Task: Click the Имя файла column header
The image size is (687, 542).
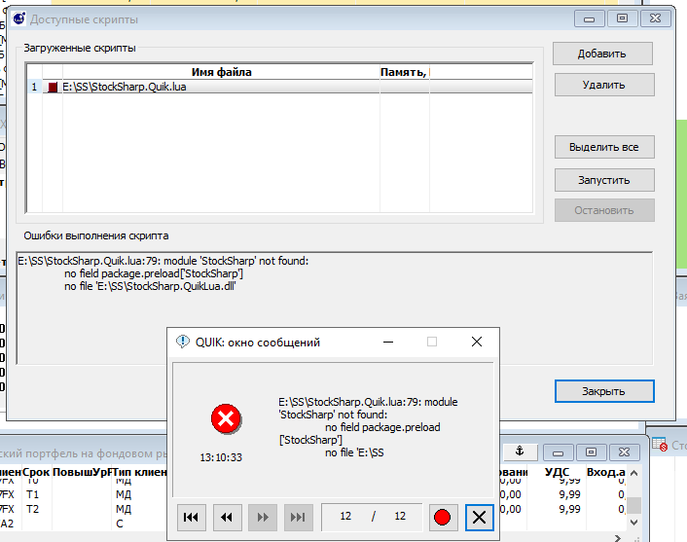Action: tap(221, 72)
